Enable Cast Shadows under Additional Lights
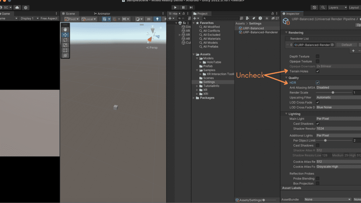This screenshot has width=361, height=203. tap(318, 145)
